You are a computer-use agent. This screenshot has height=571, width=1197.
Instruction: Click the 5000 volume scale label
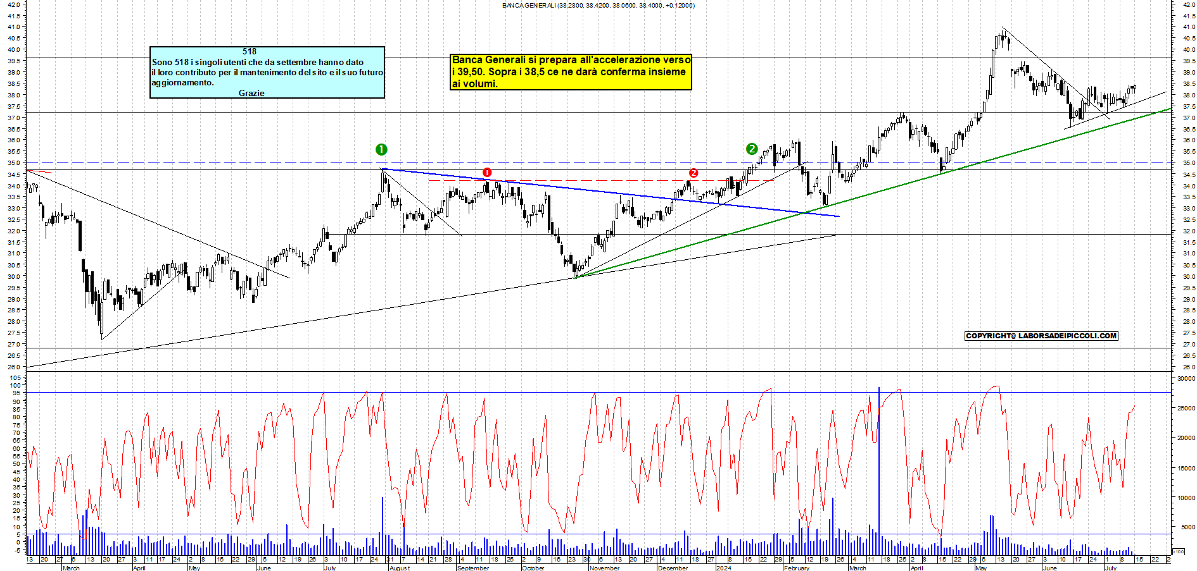[1187, 527]
